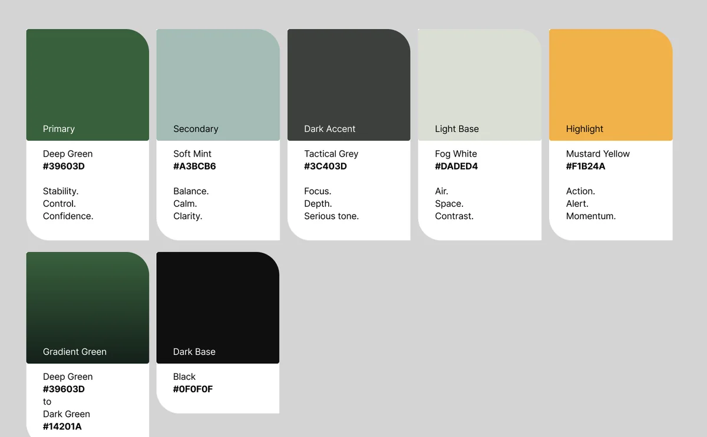Click the "Contrast." text
This screenshot has width=707, height=437.
(454, 216)
